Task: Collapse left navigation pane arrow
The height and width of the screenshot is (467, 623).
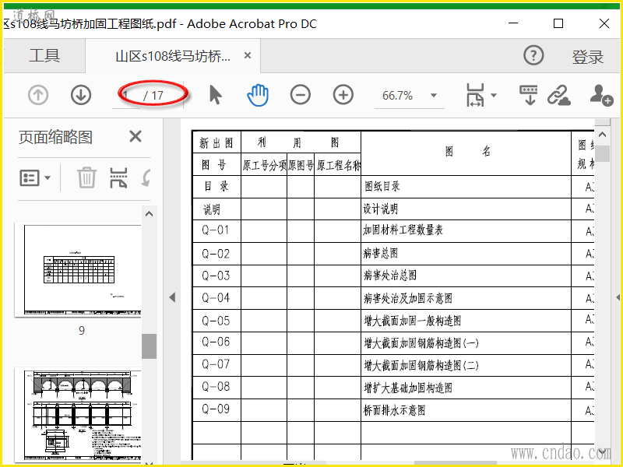Action: coord(172,297)
